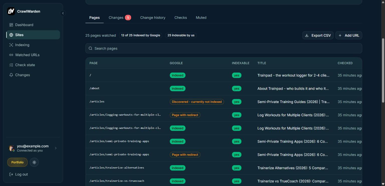
Task: Toggle light/dark theme with the sun icon
Action: click(x=34, y=162)
